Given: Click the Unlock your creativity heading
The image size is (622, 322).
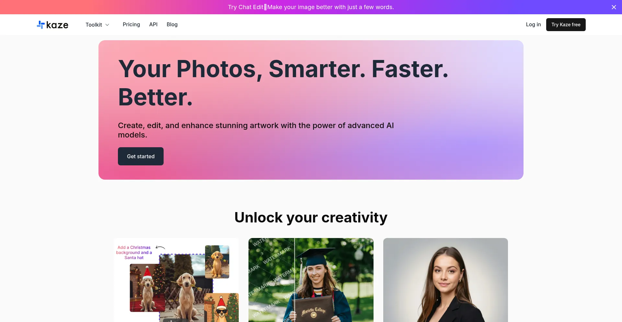Looking at the screenshot, I should (311, 217).
